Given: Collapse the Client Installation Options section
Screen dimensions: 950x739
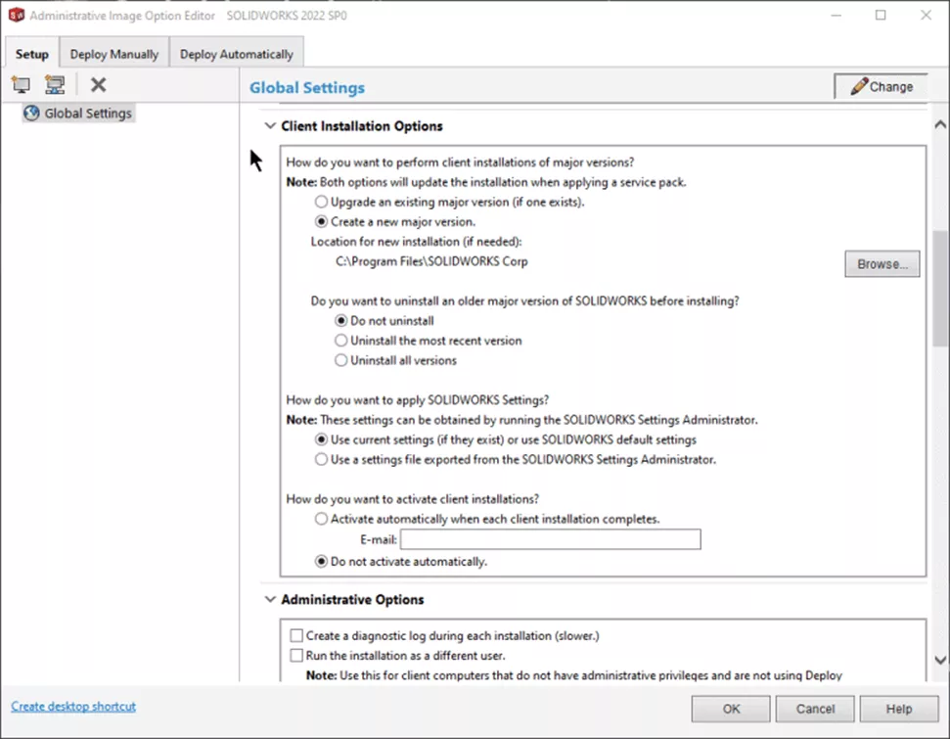Looking at the screenshot, I should tap(270, 126).
